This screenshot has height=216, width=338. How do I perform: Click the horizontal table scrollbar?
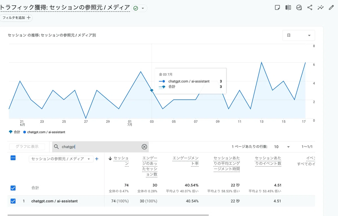pos(108,215)
